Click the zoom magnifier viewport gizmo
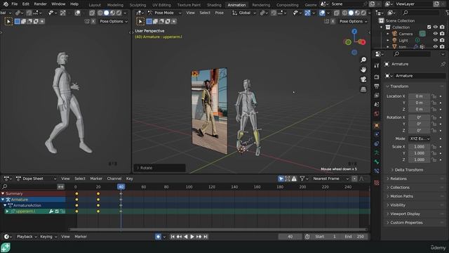Screen dimensions: 449x253 pos(363,60)
